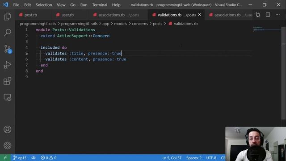Viewport: 286px width, 161px height.
Task: Switch to associations.rb posts tab
Action: (118, 15)
